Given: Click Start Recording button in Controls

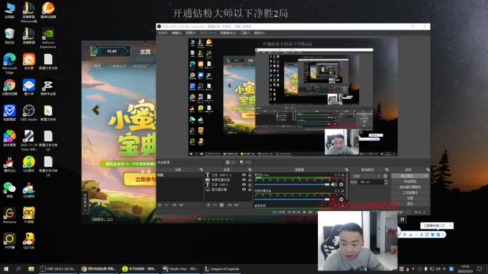Looking at the screenshot, I should tap(410, 181).
